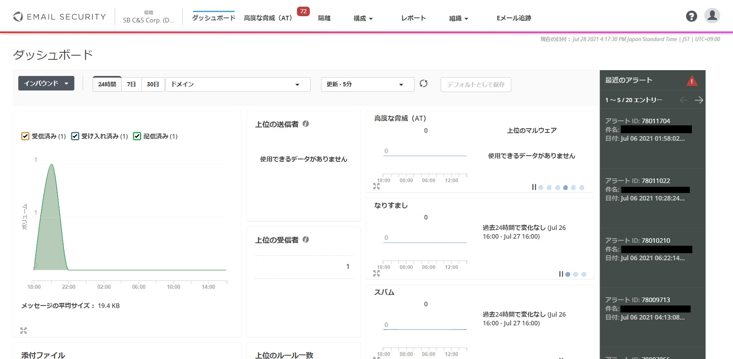
Task: Open alert ID 78009713
Action: coord(656,300)
